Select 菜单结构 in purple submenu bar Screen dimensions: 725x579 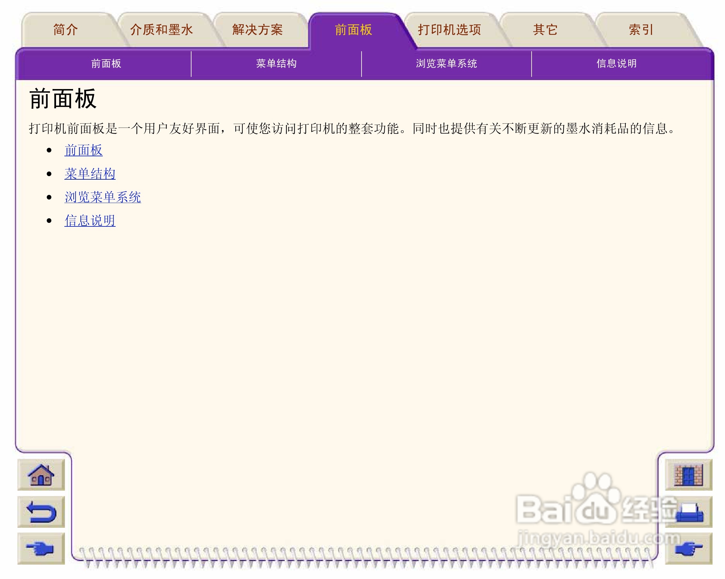coord(276,63)
